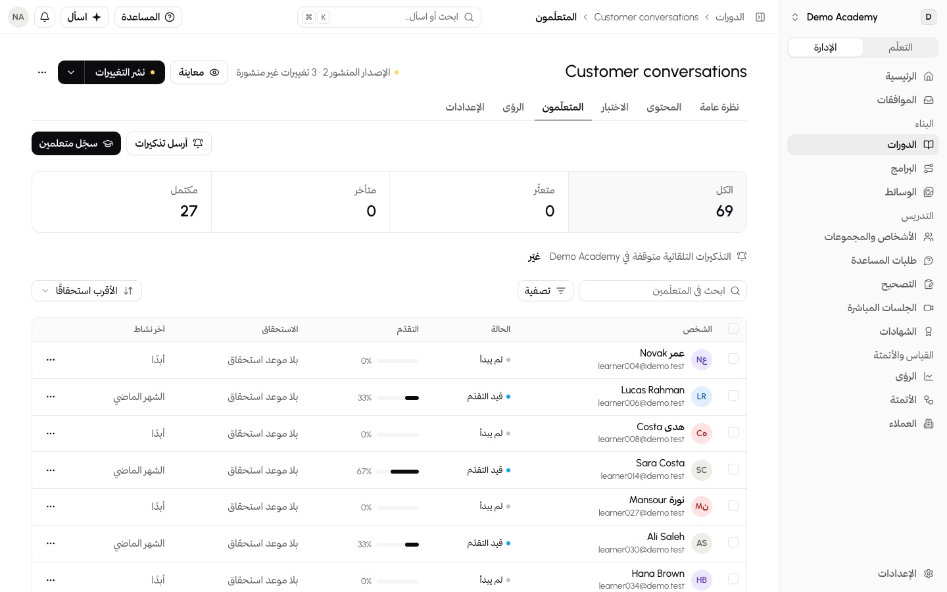Open الأتمتة automation page
The image size is (947, 592).
pyautogui.click(x=863, y=400)
